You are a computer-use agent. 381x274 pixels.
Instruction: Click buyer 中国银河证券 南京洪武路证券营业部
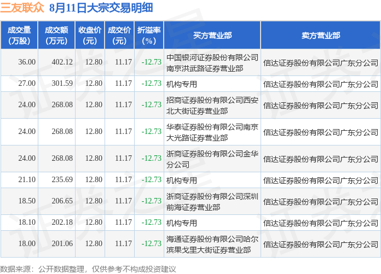(x=212, y=63)
